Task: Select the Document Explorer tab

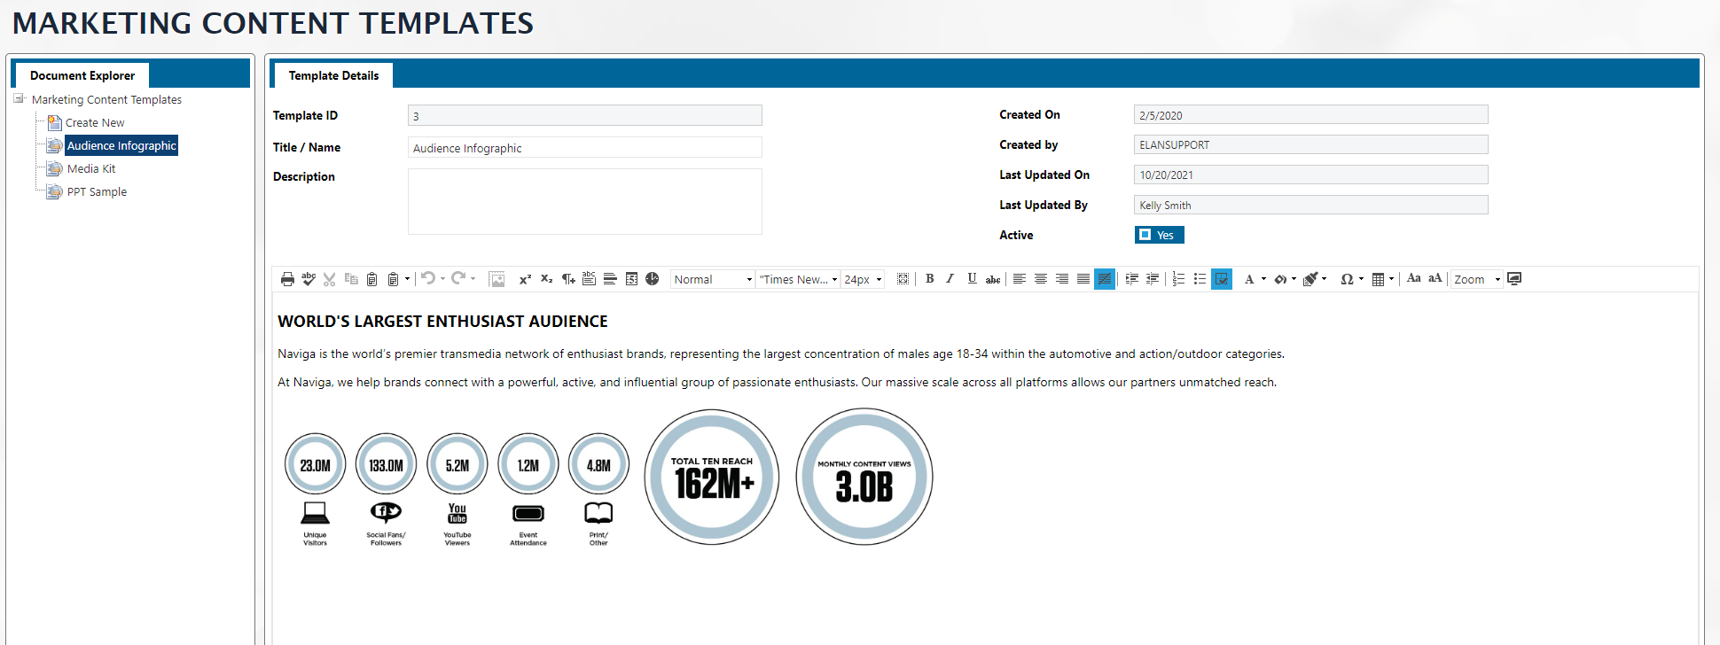Action: 82,75
